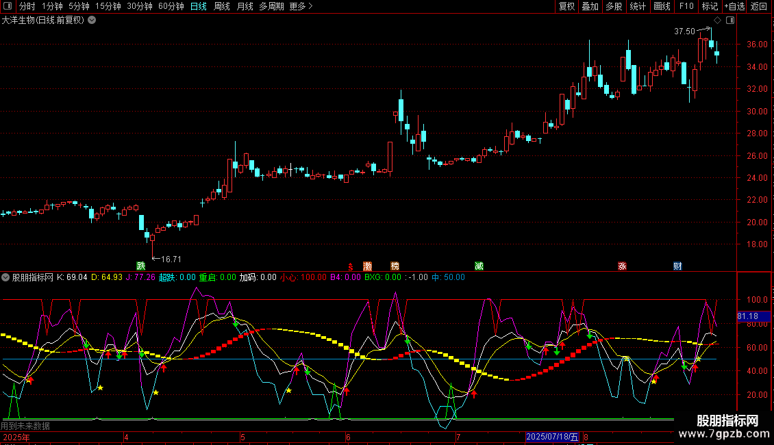Select the 30分钟 period tab
This screenshot has width=774, height=445.
click(x=140, y=7)
